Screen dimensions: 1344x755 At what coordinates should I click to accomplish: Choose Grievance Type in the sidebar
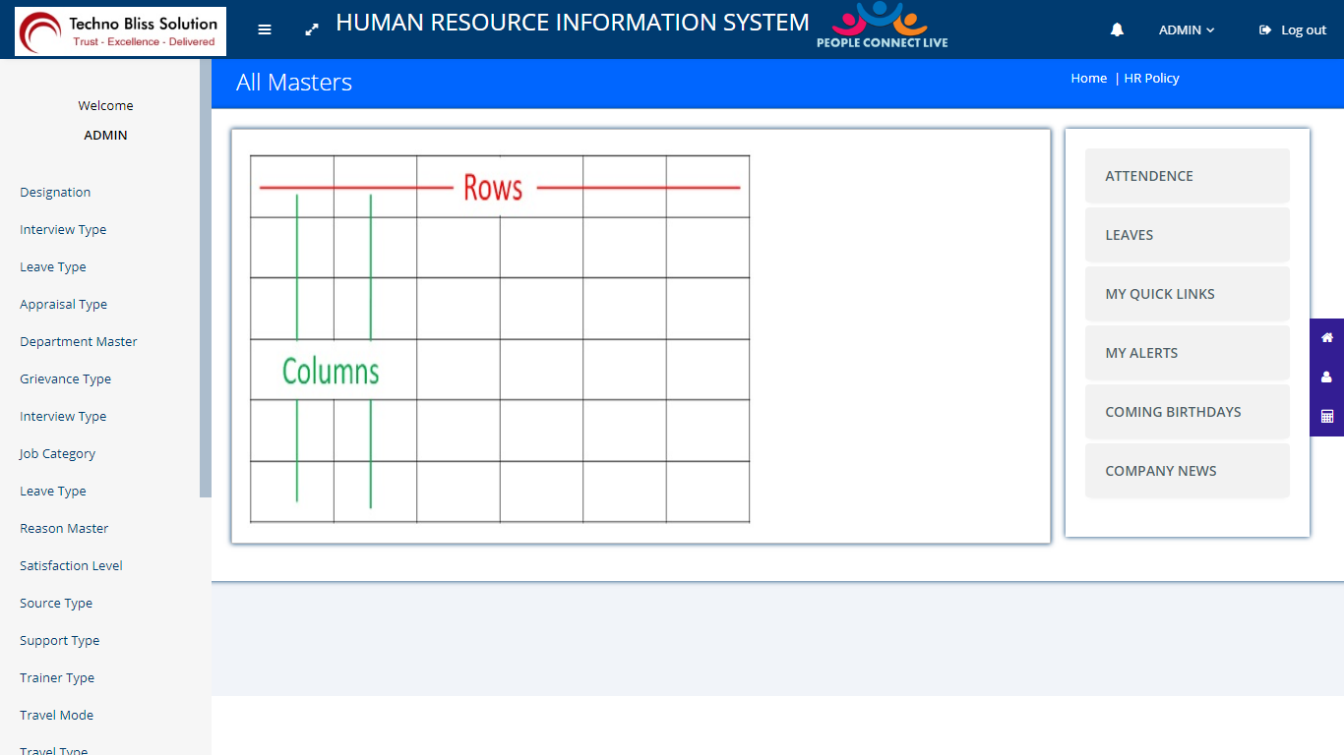[x=65, y=379]
